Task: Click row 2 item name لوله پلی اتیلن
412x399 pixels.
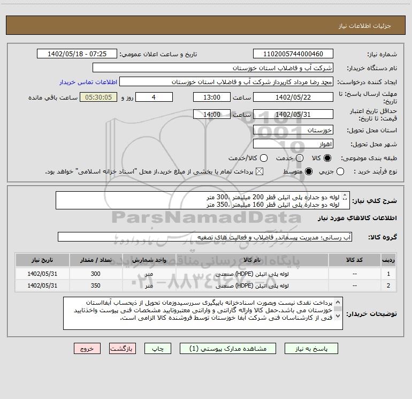Action: point(252,285)
